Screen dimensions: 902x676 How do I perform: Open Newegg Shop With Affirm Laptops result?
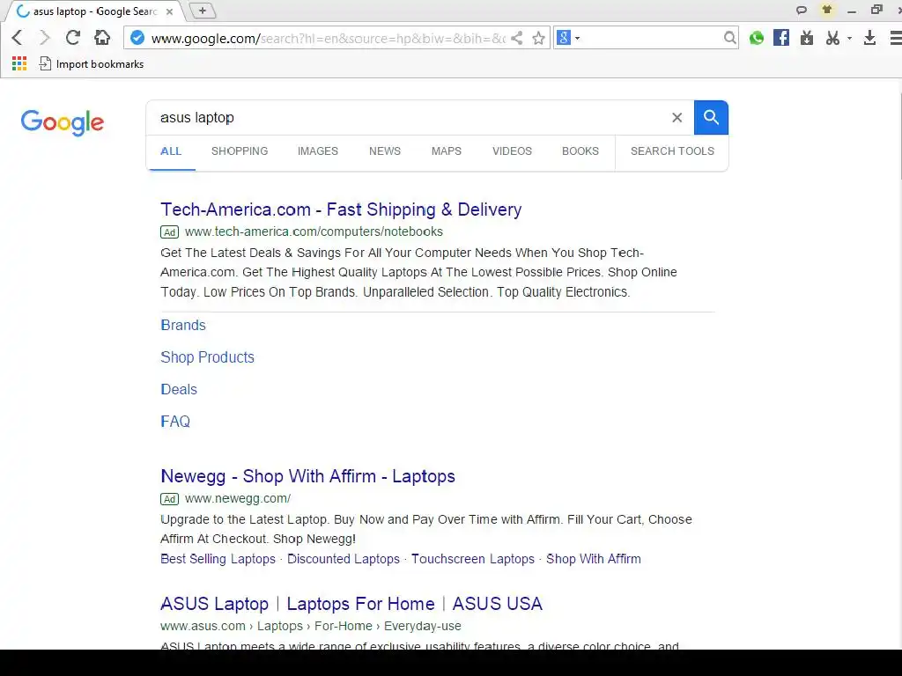tap(307, 476)
